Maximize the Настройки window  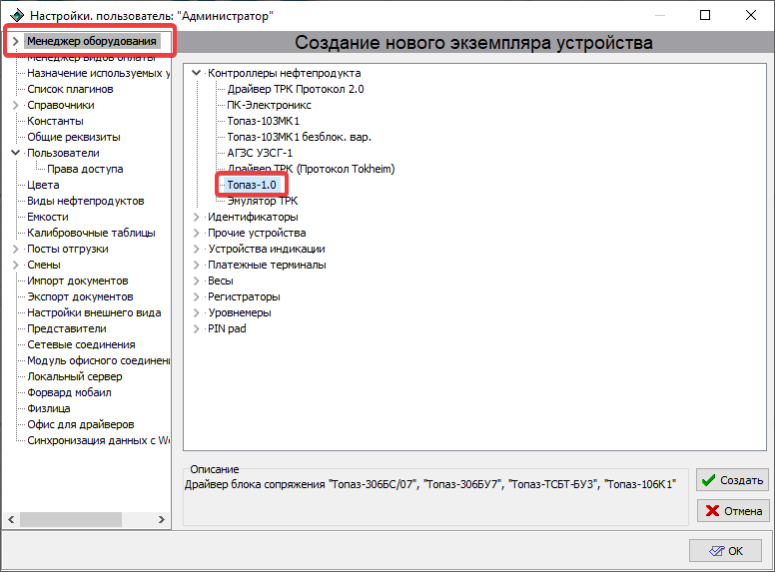point(705,15)
